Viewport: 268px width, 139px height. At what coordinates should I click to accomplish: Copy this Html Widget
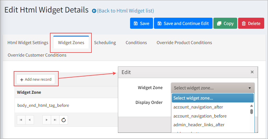point(225,24)
